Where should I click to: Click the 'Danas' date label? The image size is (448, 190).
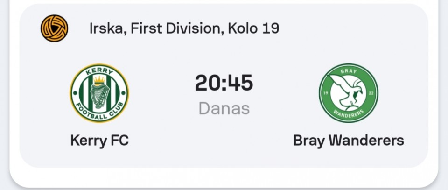tap(224, 109)
